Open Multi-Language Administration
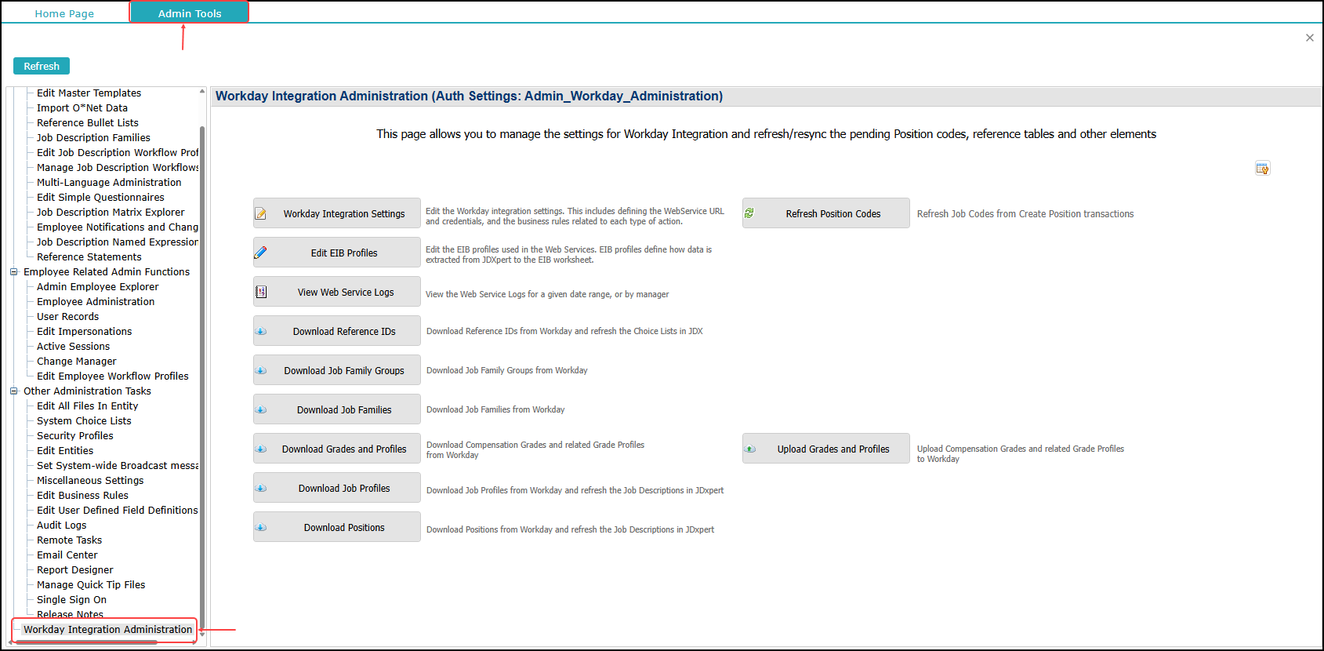1324x651 pixels. click(x=109, y=183)
